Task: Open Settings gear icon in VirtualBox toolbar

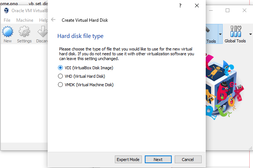Action: pyautogui.click(x=24, y=32)
